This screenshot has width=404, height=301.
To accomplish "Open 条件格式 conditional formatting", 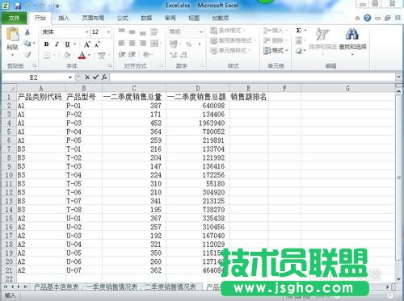I will tap(228, 30).
